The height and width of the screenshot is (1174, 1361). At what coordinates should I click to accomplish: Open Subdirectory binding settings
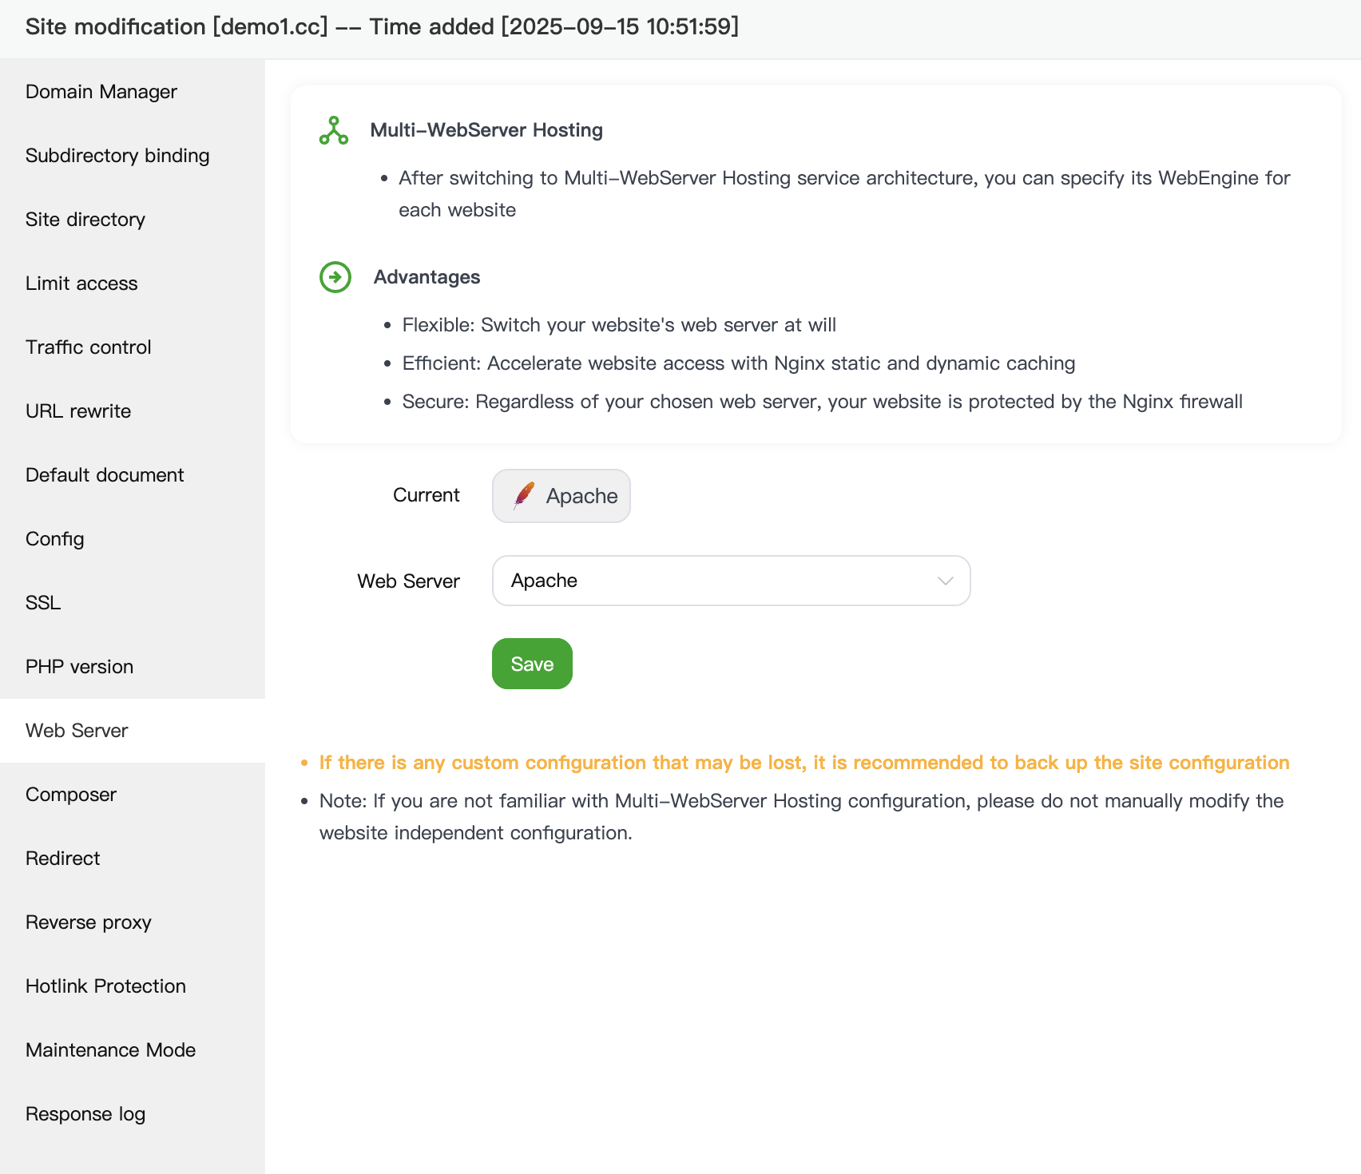pyautogui.click(x=117, y=155)
